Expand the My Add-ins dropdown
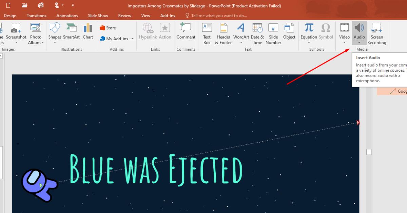Screen dimensions: 407x213 click(132, 39)
